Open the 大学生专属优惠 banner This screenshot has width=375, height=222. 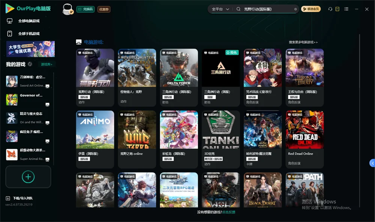(30, 49)
